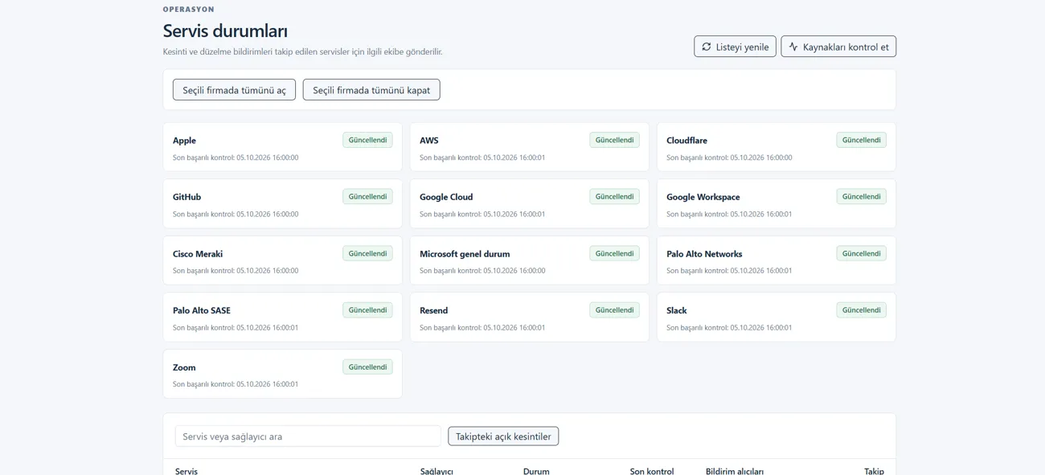This screenshot has width=1045, height=475.
Task: Click the Güncellendi badge on Microsoft genel durum
Action: (x=614, y=253)
